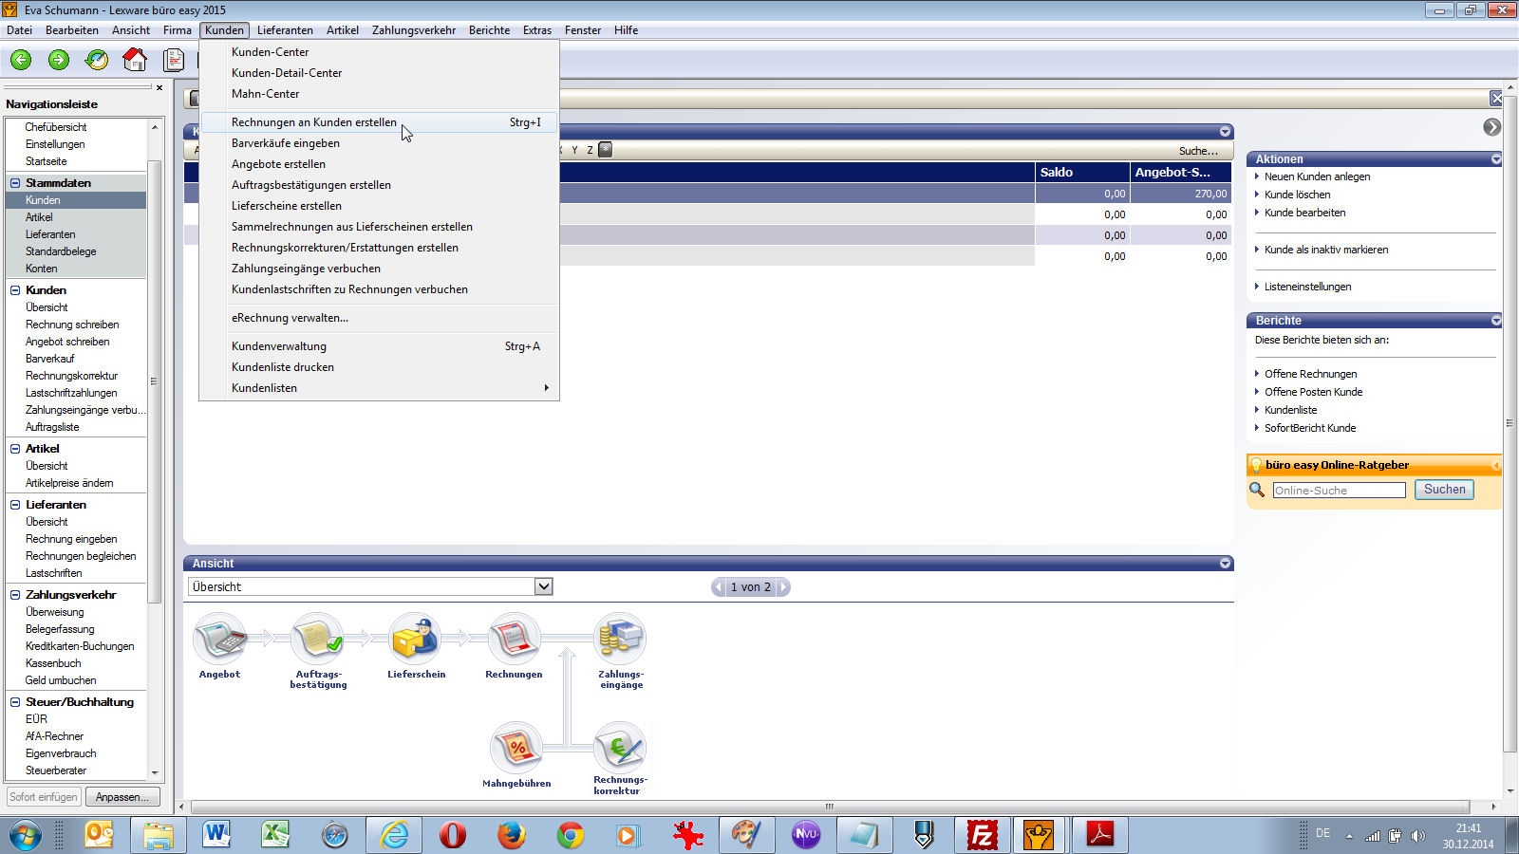Go to next page of 1 von 2
Image resolution: width=1519 pixels, height=854 pixels.
(783, 587)
